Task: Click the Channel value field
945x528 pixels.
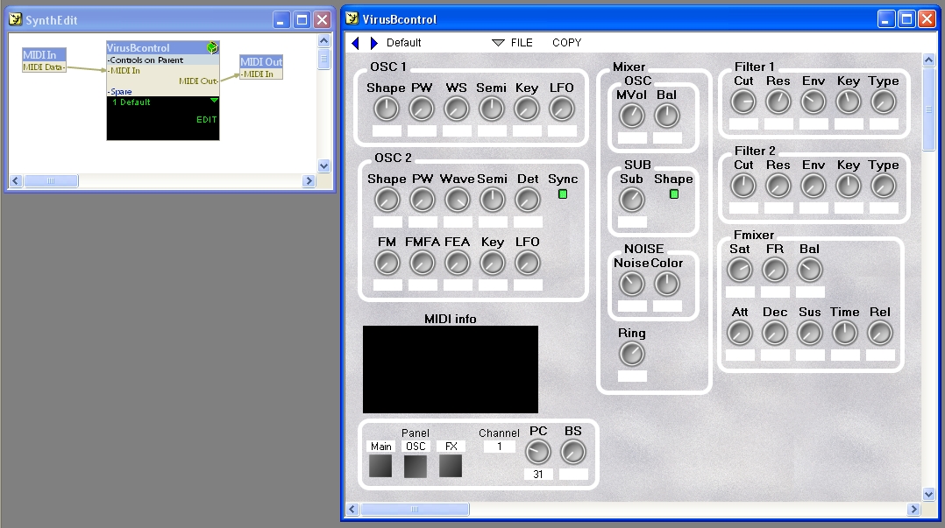Action: 499,447
